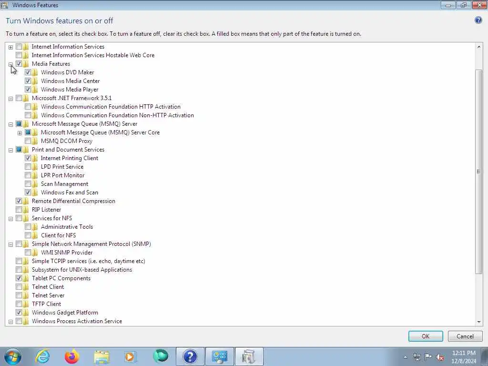Open Action Center flag icon
Image resolution: width=488 pixels, height=366 pixels.
coord(428,357)
